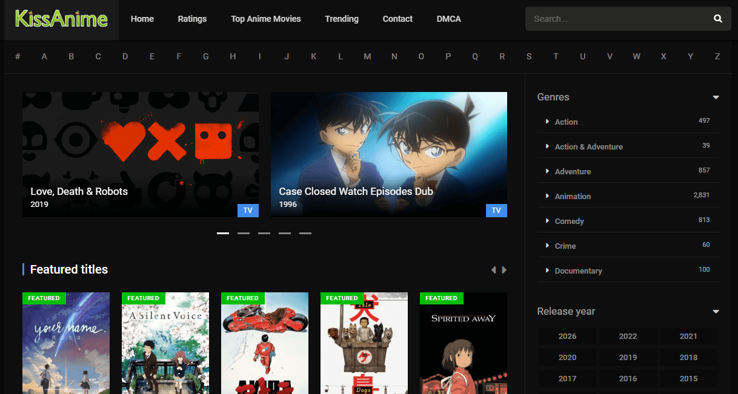Screen dimensions: 738x394
Task: Choose release year 2021
Action: point(689,337)
